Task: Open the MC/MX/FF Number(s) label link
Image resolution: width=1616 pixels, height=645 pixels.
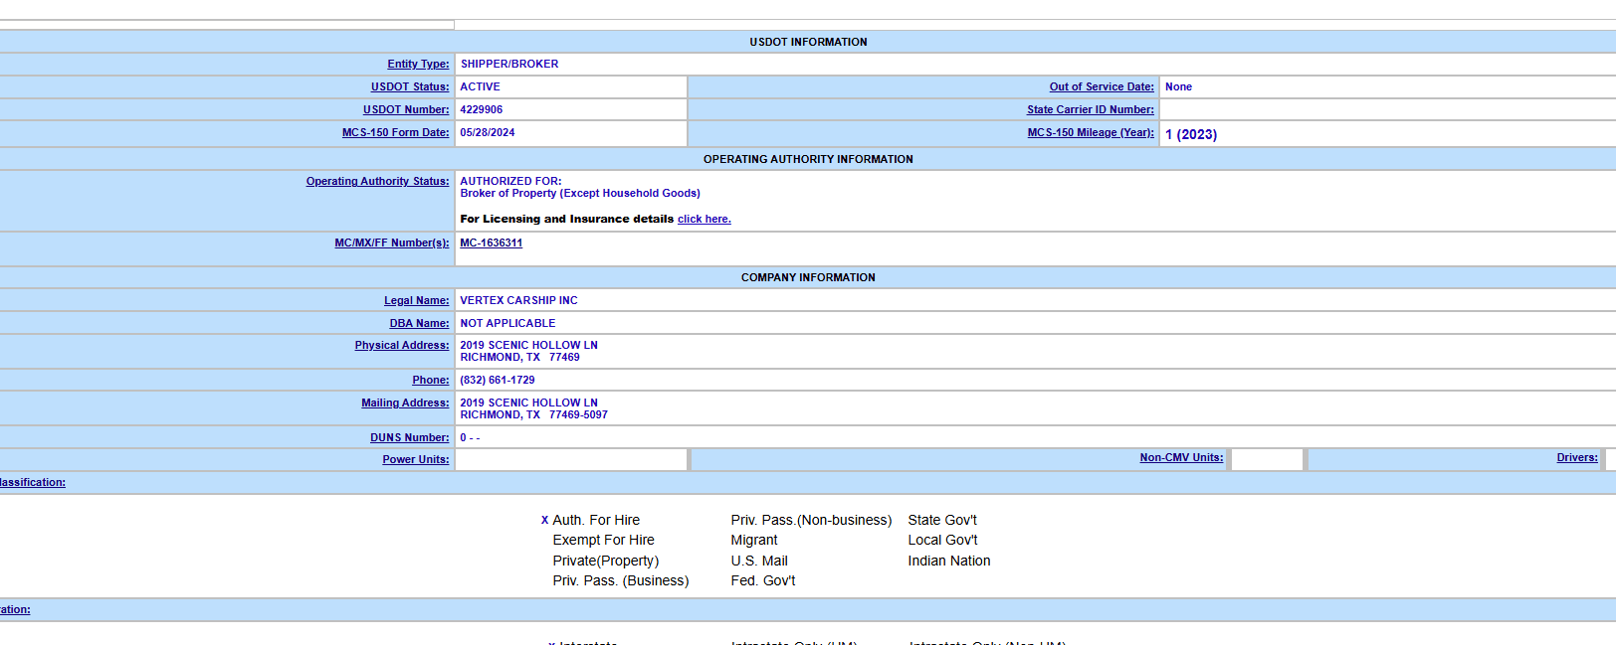Action: pyautogui.click(x=392, y=242)
